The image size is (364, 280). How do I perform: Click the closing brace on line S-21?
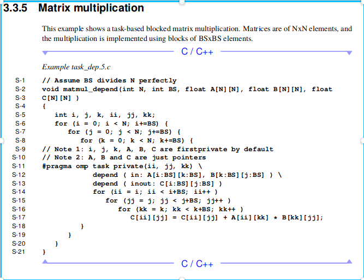tap(44, 252)
